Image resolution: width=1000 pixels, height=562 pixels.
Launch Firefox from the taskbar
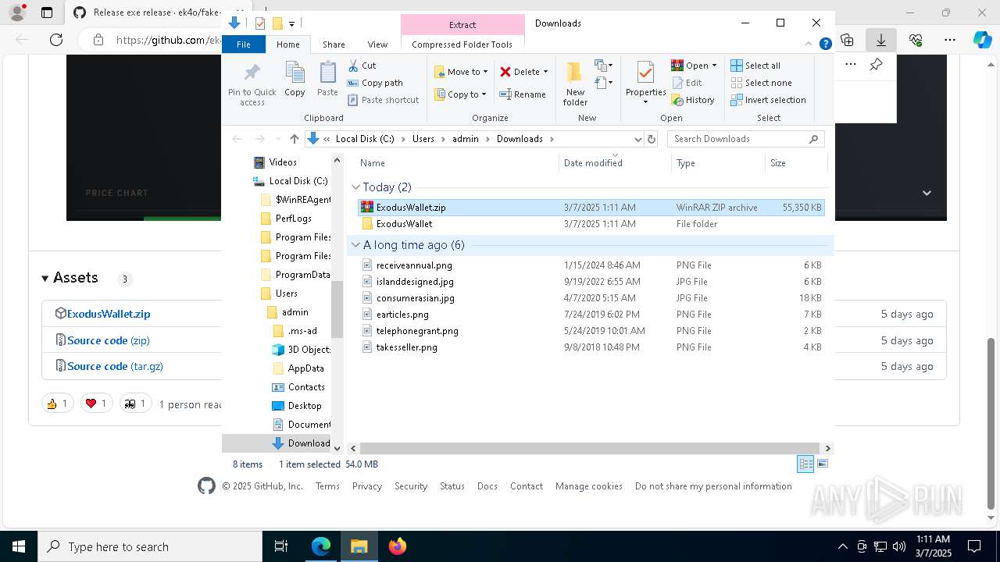click(x=398, y=546)
